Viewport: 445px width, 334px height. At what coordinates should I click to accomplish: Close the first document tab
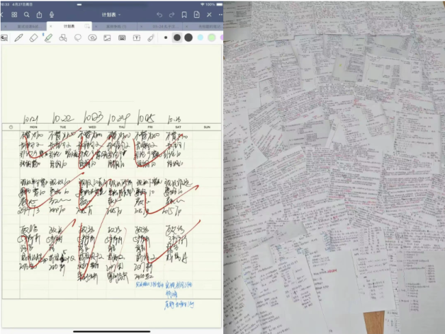coord(5,27)
